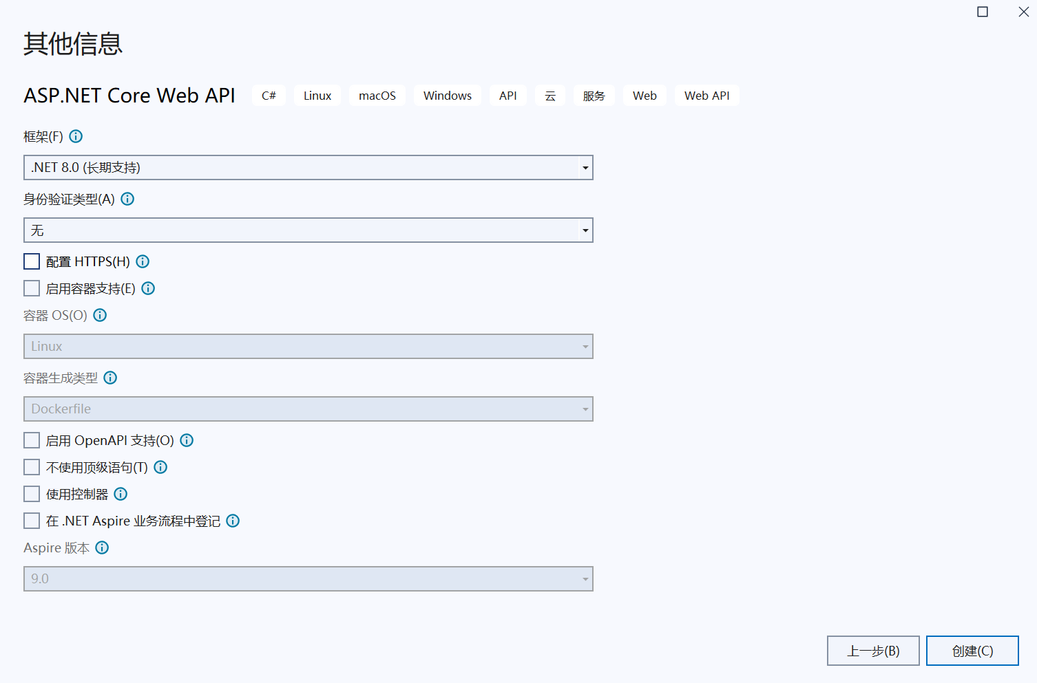Click the C# tag
The height and width of the screenshot is (683, 1037).
pos(269,96)
